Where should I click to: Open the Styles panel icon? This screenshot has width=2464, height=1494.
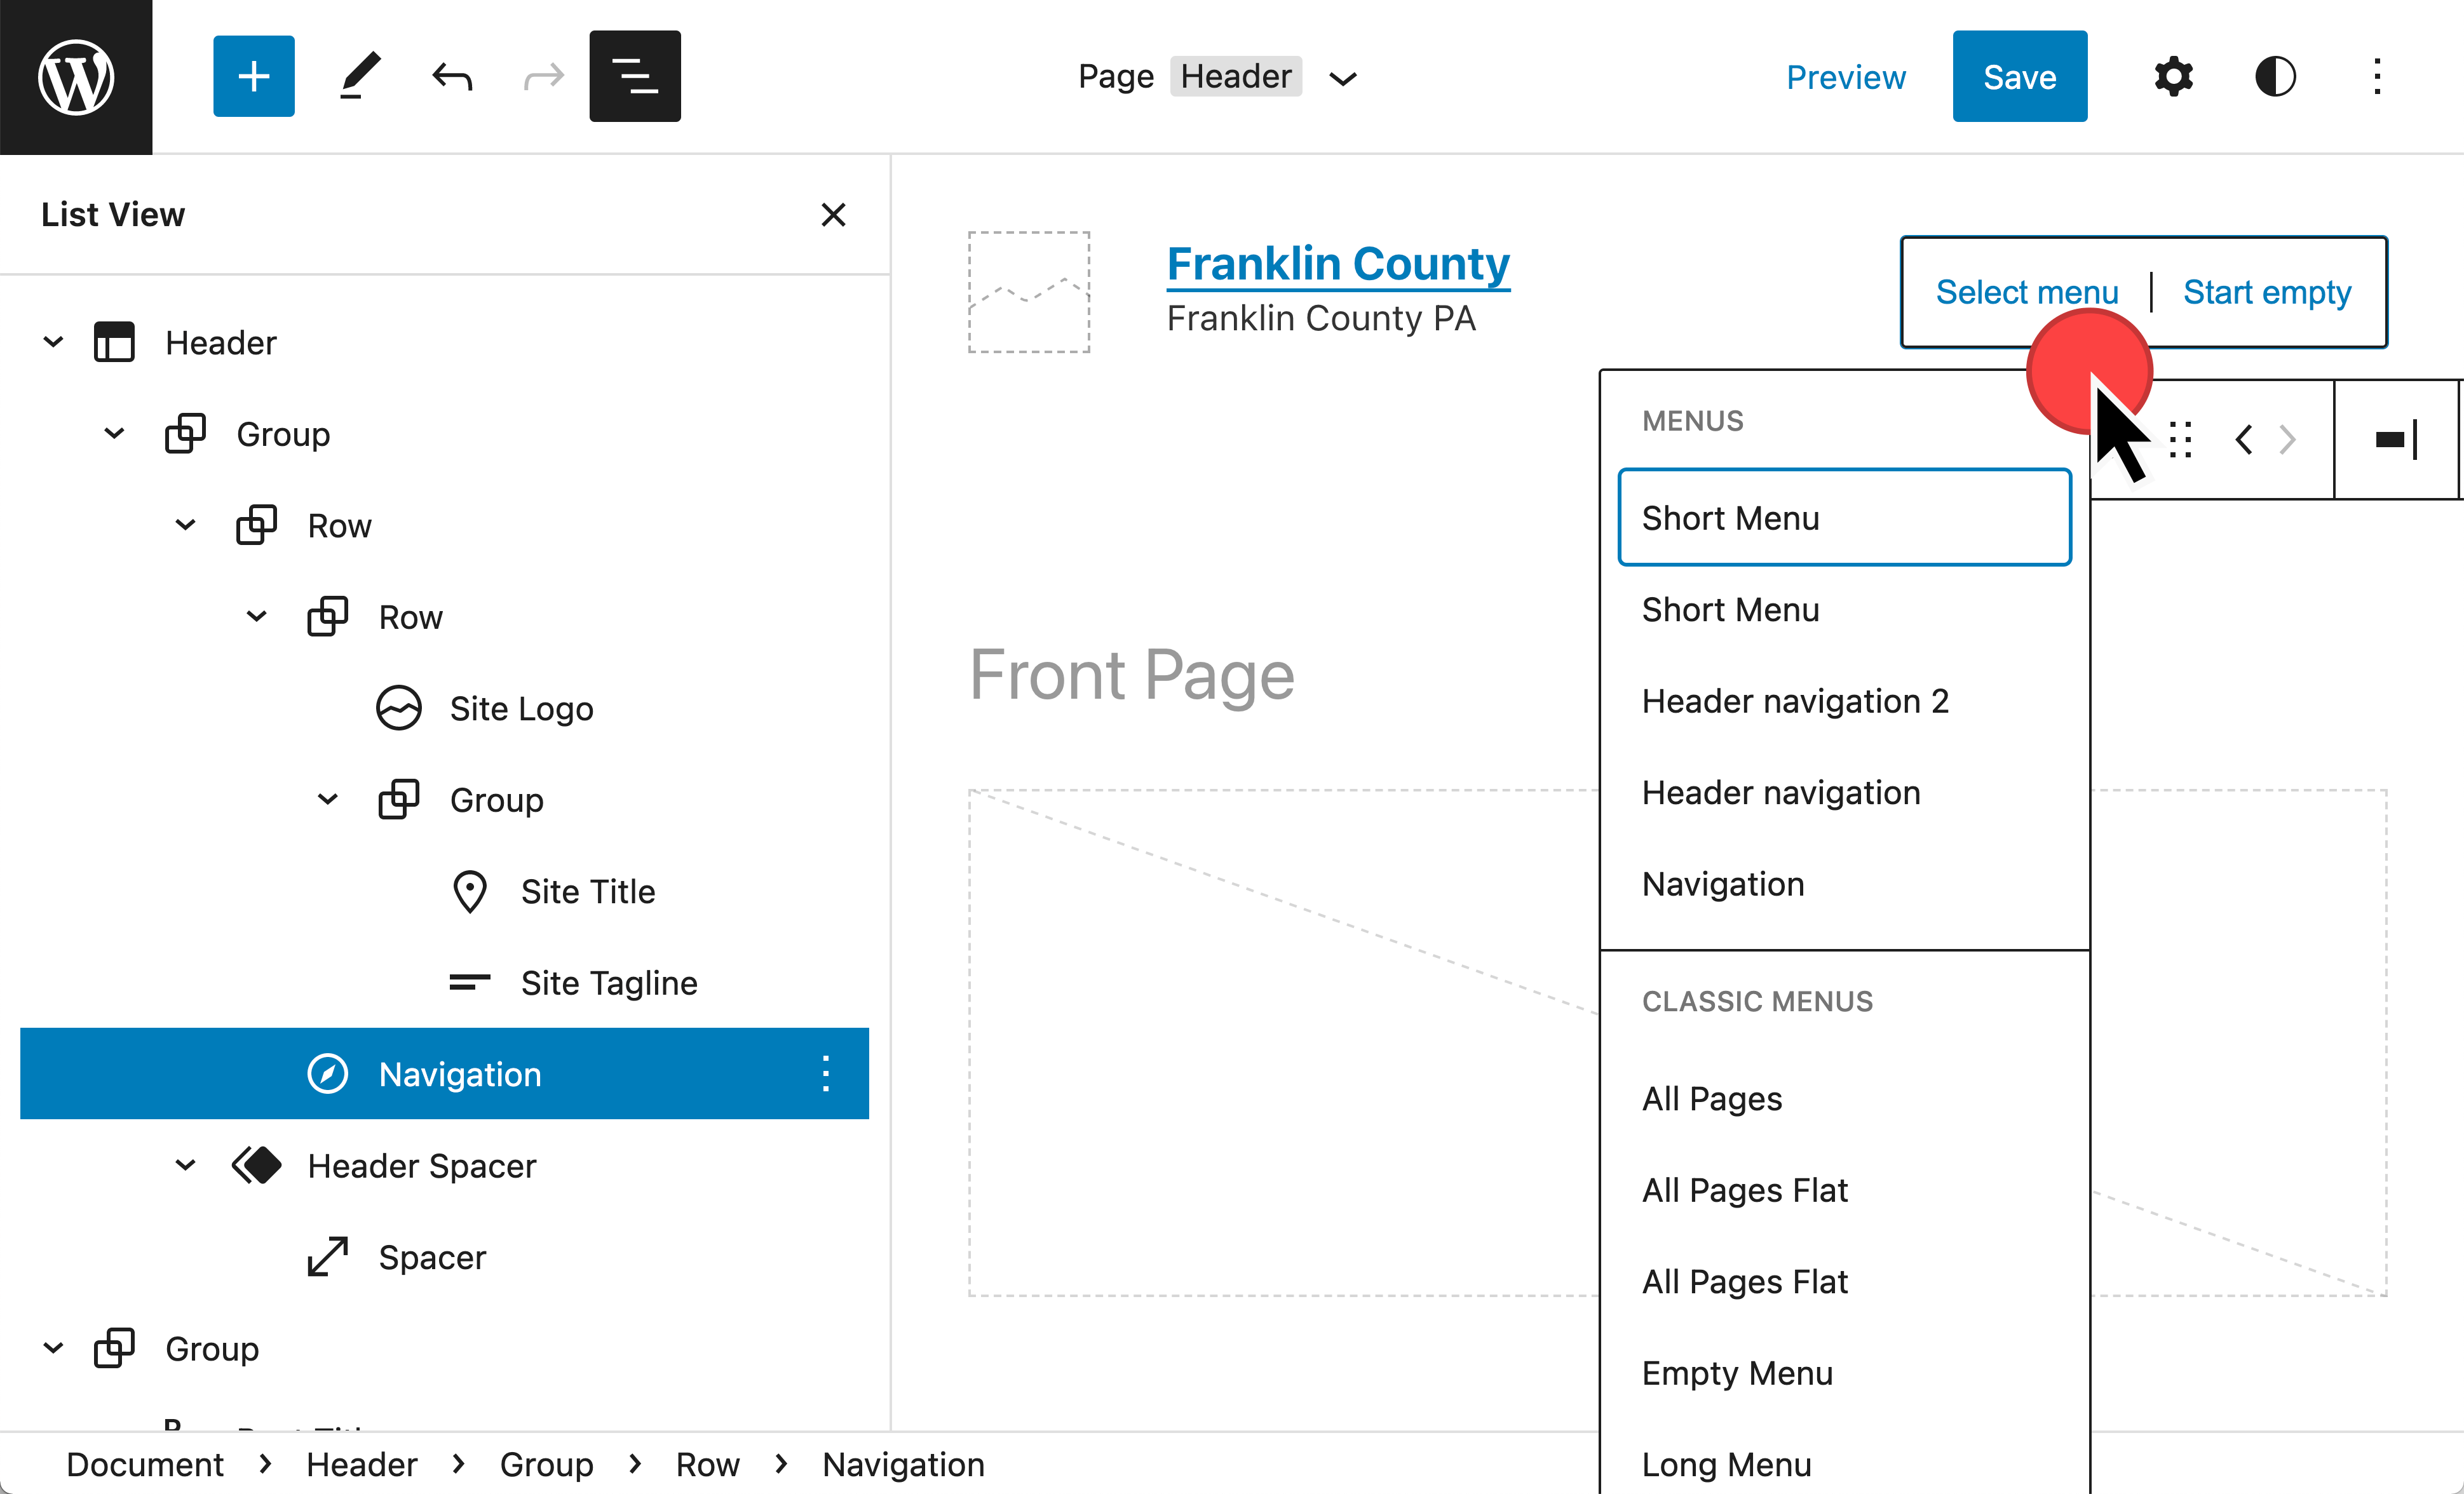(2275, 76)
